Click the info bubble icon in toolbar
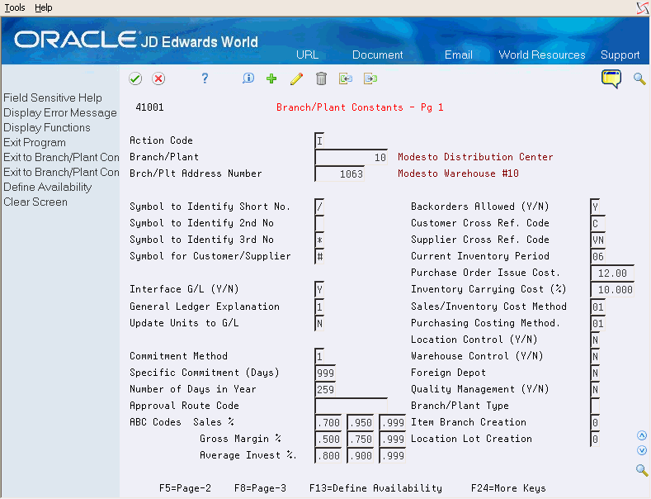 pos(248,78)
